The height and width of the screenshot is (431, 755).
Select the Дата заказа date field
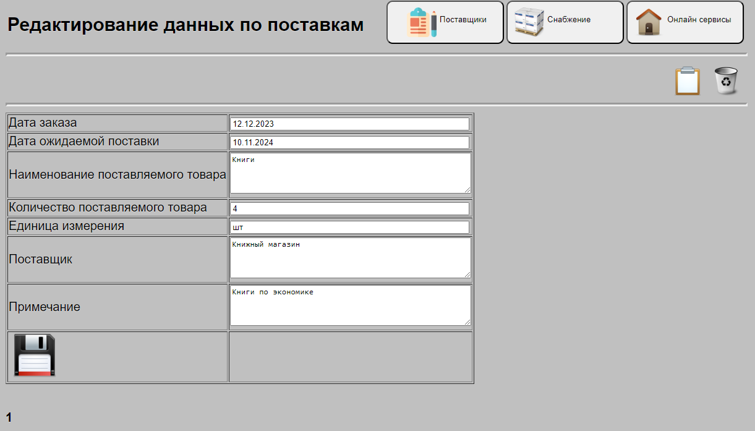(x=349, y=123)
